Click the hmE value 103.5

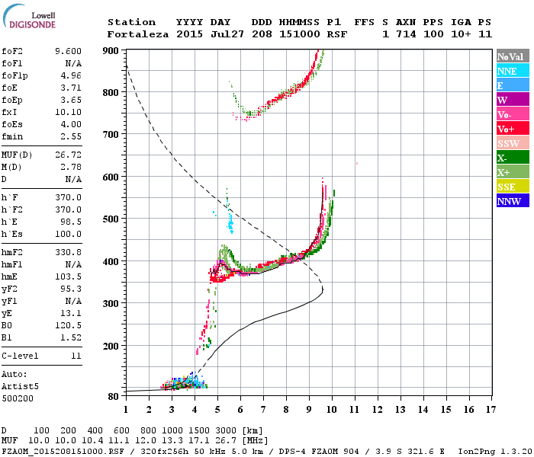[x=68, y=276]
